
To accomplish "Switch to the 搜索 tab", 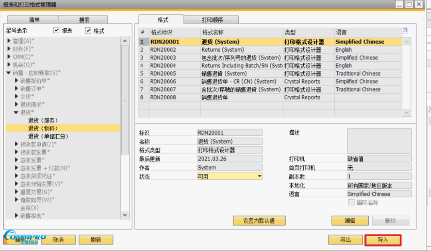I will click(84, 20).
